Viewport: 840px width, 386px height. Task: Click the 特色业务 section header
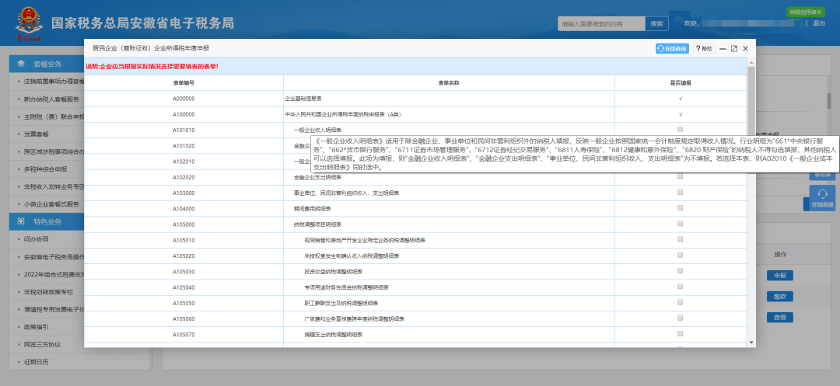point(47,221)
